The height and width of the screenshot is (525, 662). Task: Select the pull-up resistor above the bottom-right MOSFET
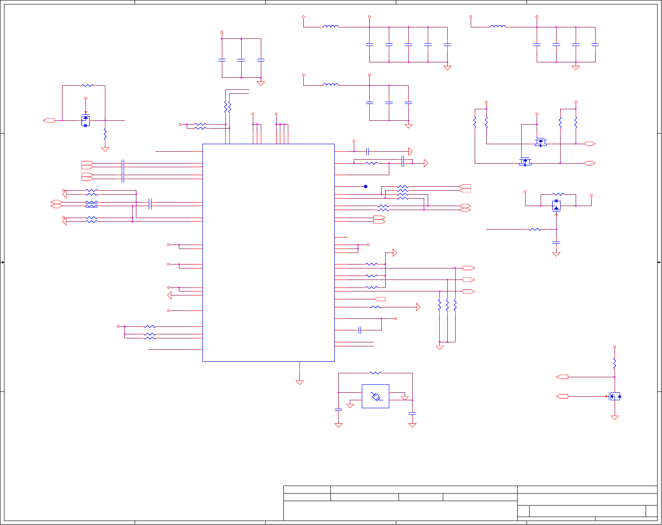click(615, 363)
